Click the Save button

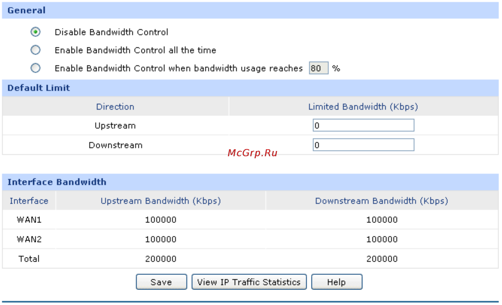click(x=161, y=282)
